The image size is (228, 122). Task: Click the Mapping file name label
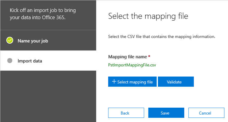point(128,57)
